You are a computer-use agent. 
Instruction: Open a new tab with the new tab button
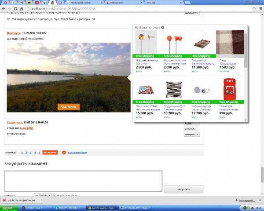(x=187, y=3)
